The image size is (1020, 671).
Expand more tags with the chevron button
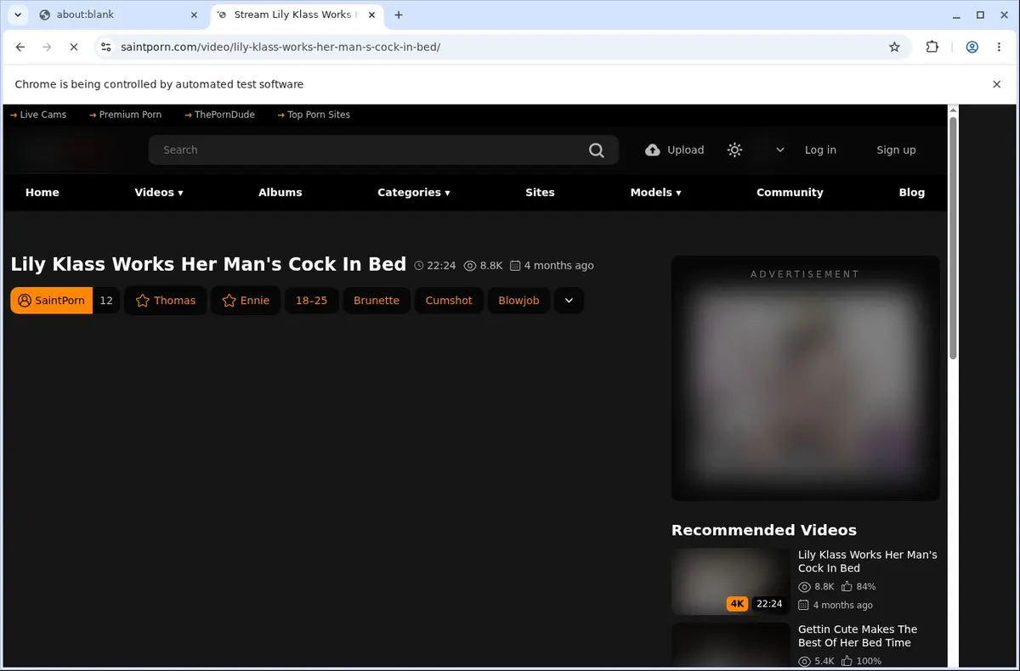click(x=569, y=301)
